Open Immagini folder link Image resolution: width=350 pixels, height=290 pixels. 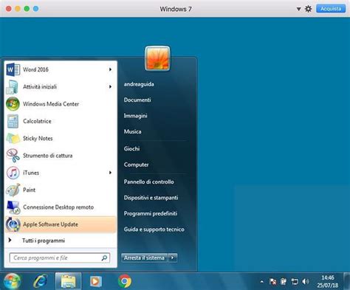coord(136,116)
